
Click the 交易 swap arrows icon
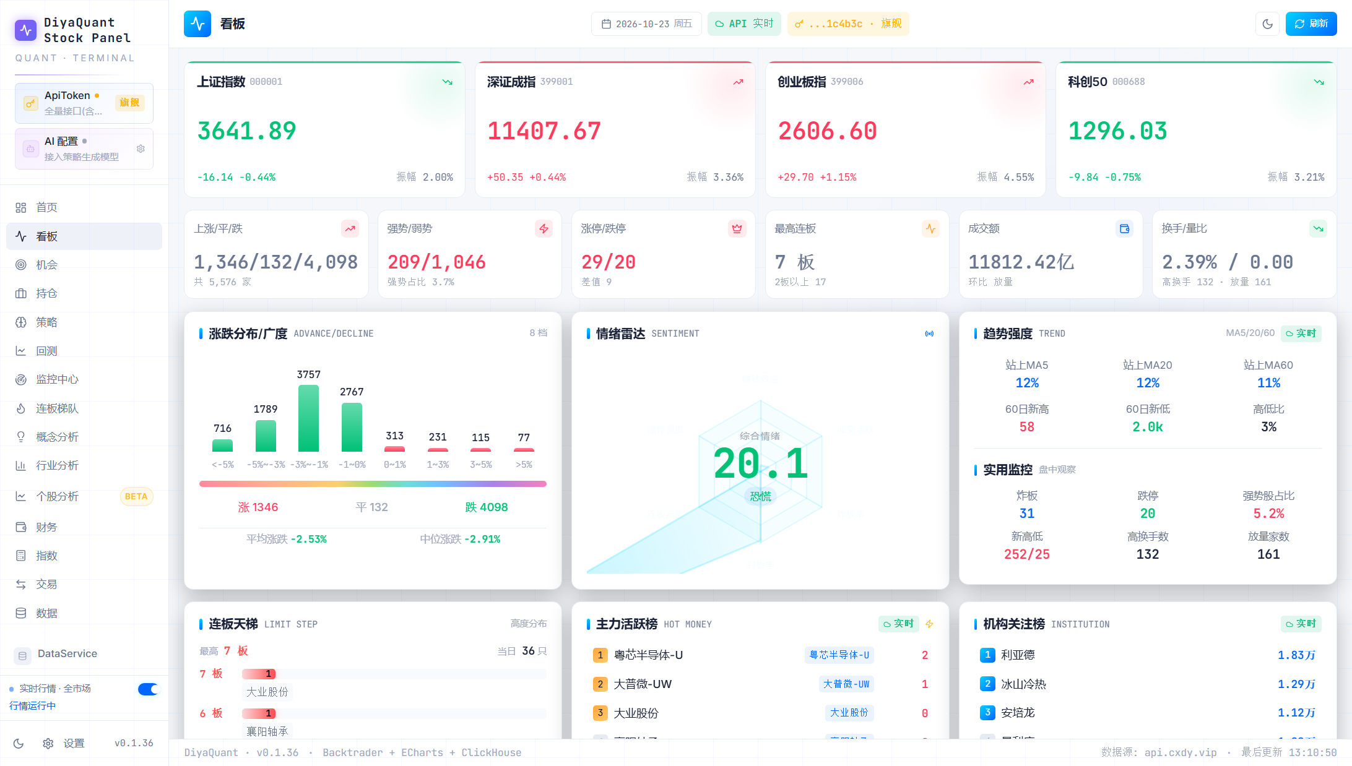[x=21, y=584]
